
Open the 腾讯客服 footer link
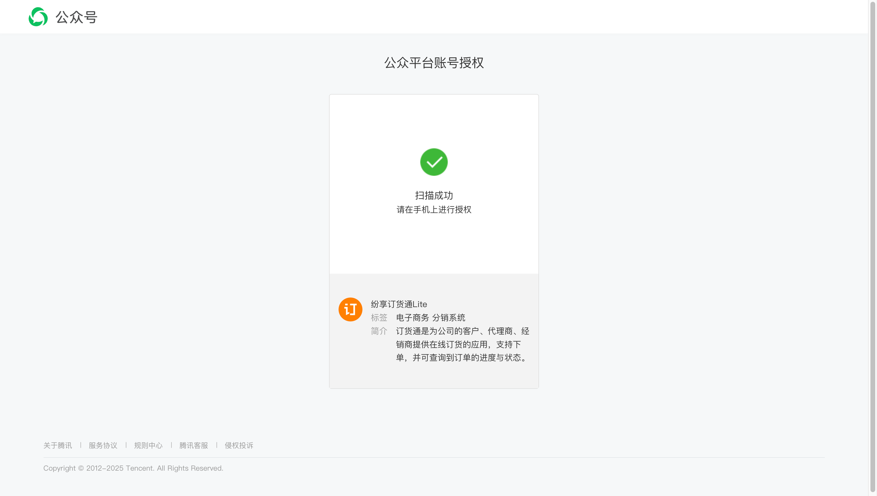click(193, 445)
